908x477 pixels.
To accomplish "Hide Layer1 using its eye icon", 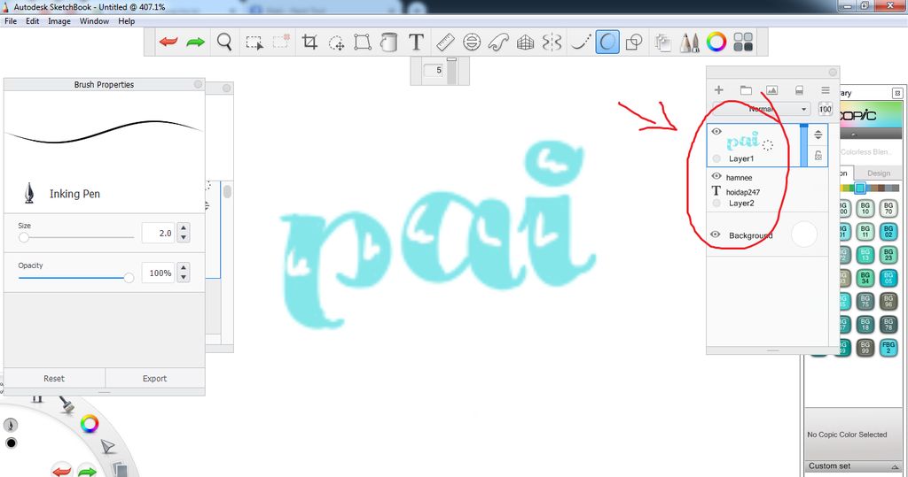I will coord(716,132).
